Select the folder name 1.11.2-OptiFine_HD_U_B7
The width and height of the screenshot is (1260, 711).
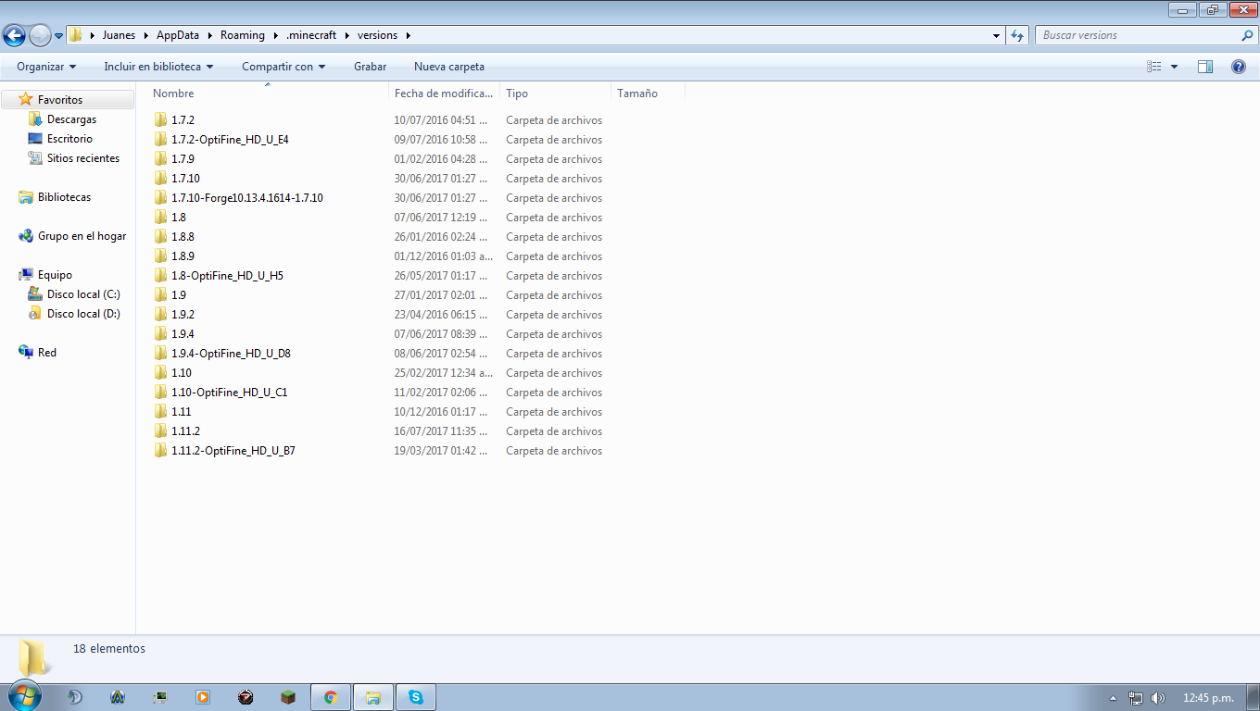233,451
